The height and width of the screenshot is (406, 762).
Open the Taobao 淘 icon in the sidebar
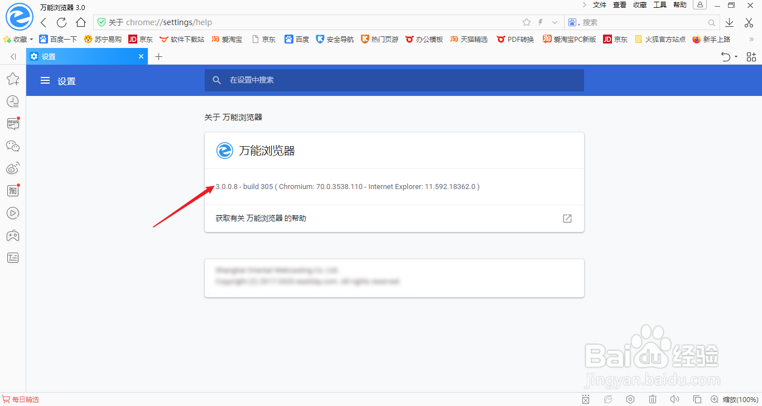click(13, 191)
